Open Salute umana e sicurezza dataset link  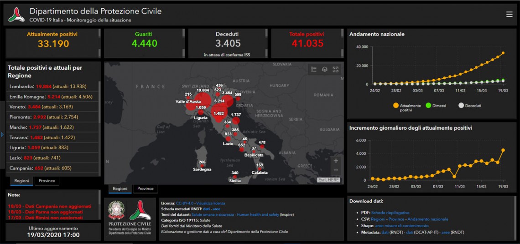[235, 214]
